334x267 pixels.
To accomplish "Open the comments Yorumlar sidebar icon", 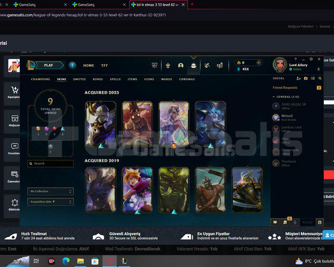I will 15,146.
